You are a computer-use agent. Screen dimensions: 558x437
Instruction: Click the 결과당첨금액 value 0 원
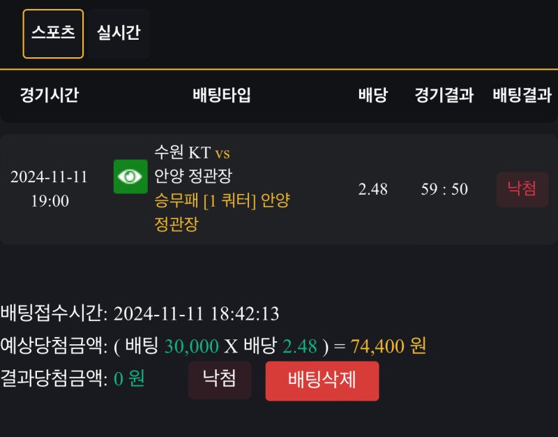(x=129, y=379)
